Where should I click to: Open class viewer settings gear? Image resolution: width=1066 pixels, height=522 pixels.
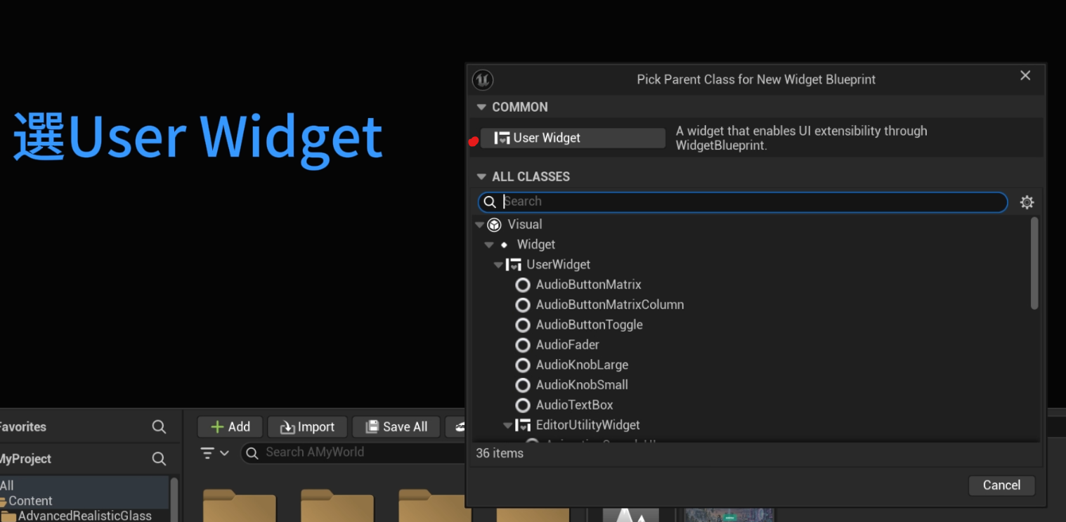(x=1027, y=202)
